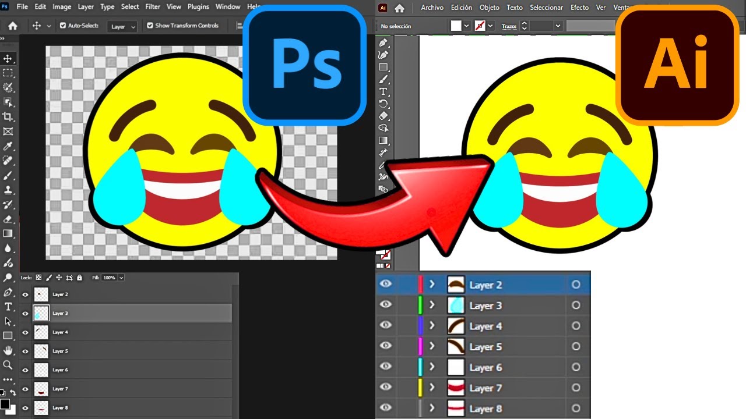Click target circle for Illustrator Layer 2

(576, 285)
